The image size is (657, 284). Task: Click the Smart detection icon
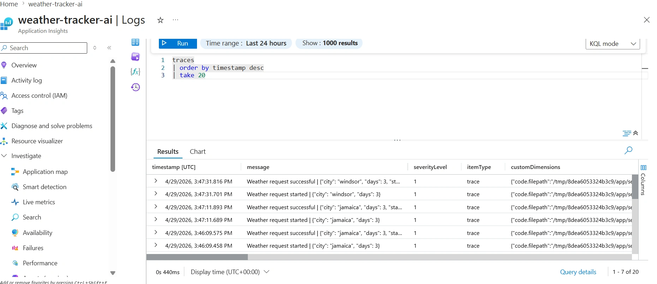click(x=15, y=187)
